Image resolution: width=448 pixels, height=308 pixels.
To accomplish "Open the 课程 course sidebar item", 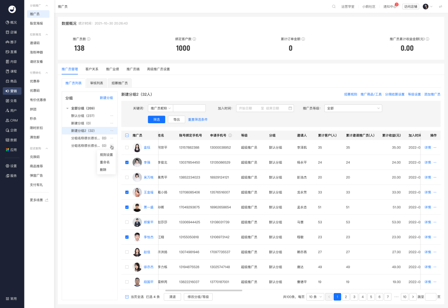I will pos(12,71).
